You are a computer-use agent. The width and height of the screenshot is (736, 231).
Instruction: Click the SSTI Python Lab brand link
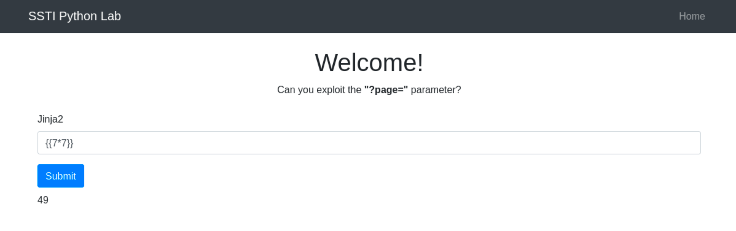(74, 16)
